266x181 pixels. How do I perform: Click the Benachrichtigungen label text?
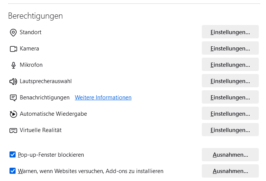click(x=44, y=98)
